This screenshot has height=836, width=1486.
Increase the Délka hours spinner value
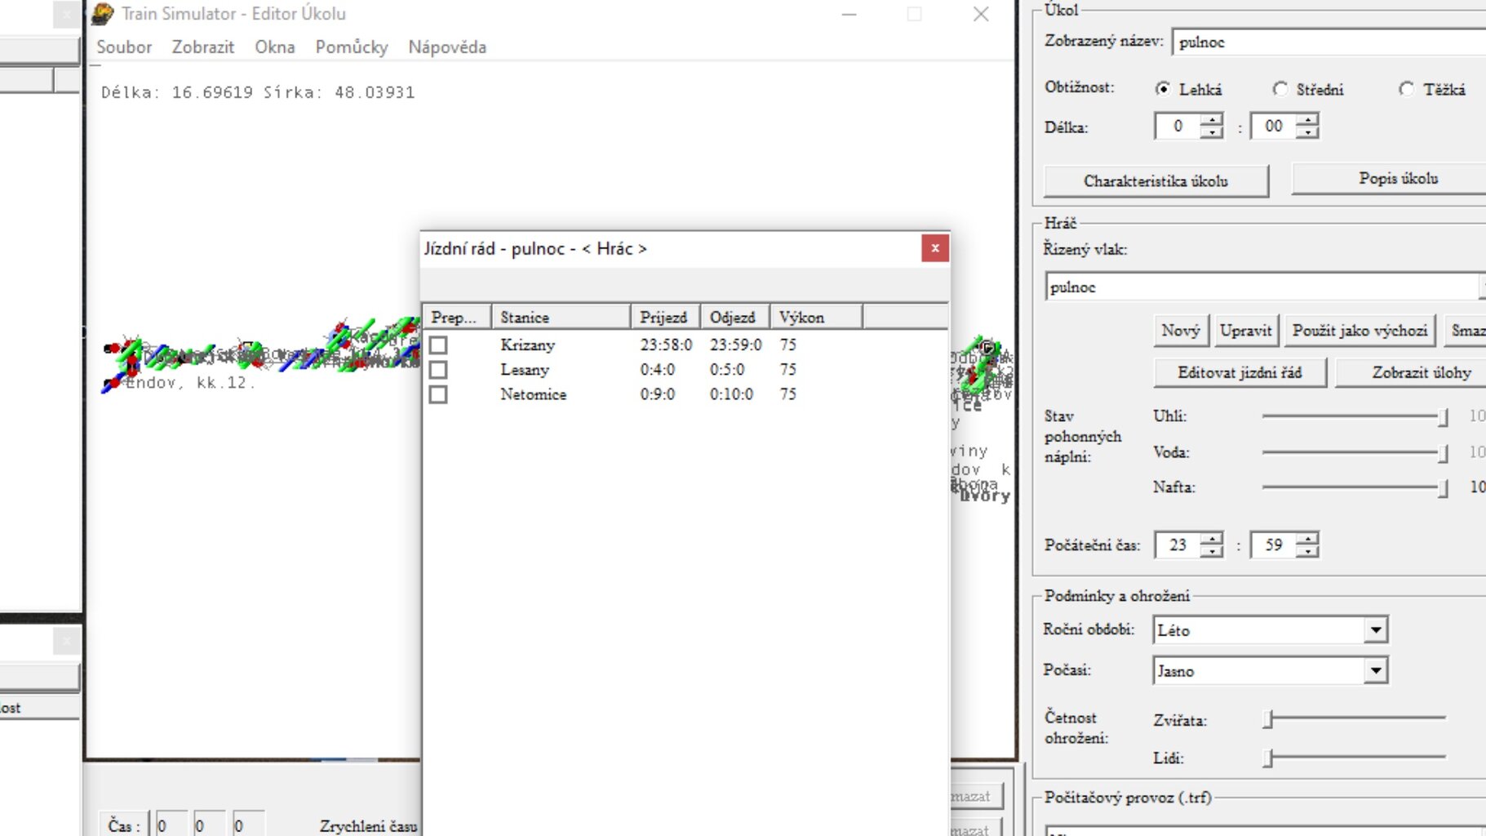(x=1213, y=120)
